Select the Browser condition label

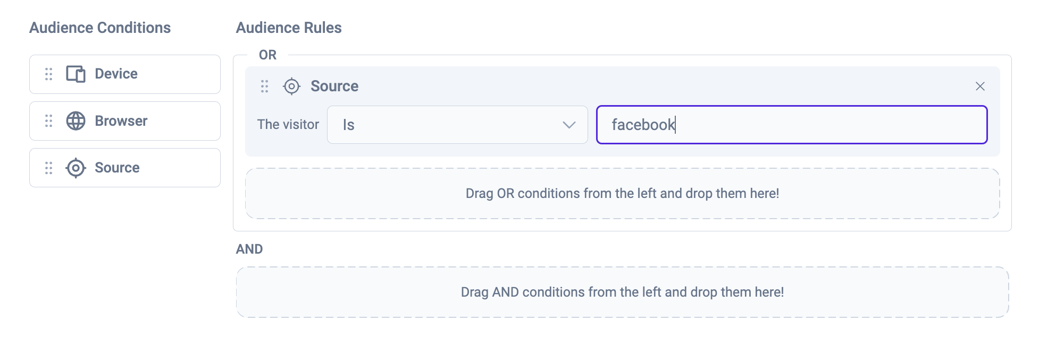click(121, 121)
